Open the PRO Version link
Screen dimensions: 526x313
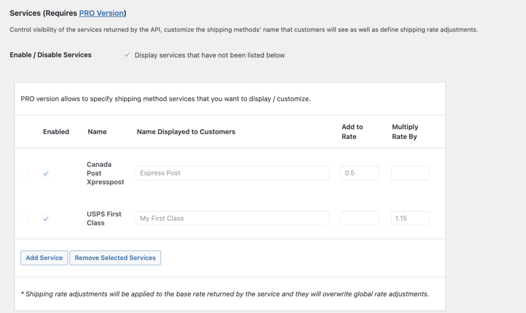[x=101, y=13]
